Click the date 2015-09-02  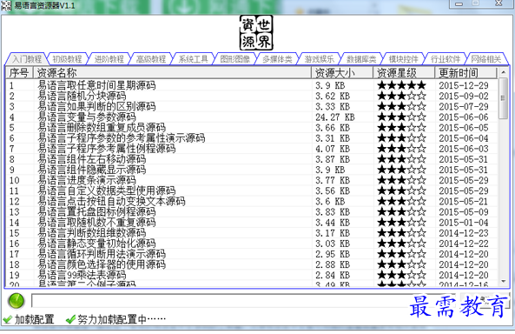(x=464, y=96)
